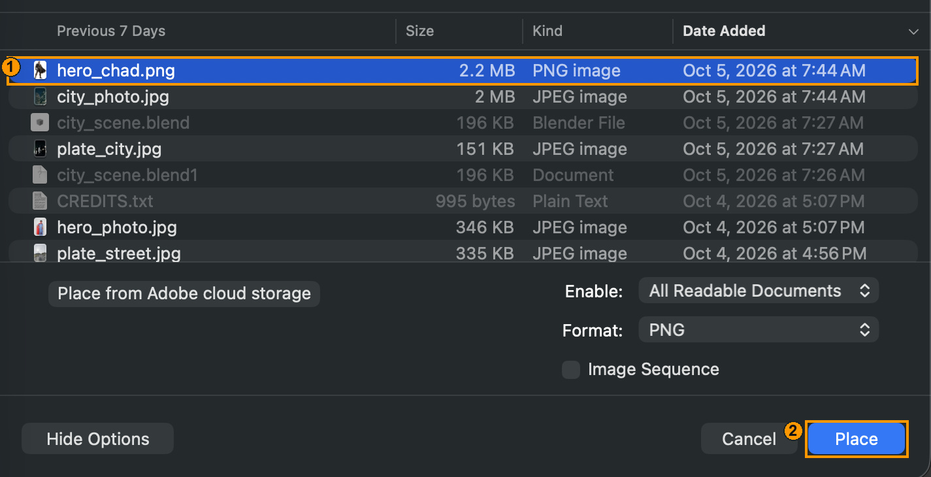Click the city_photo.jpg file icon

(41, 97)
